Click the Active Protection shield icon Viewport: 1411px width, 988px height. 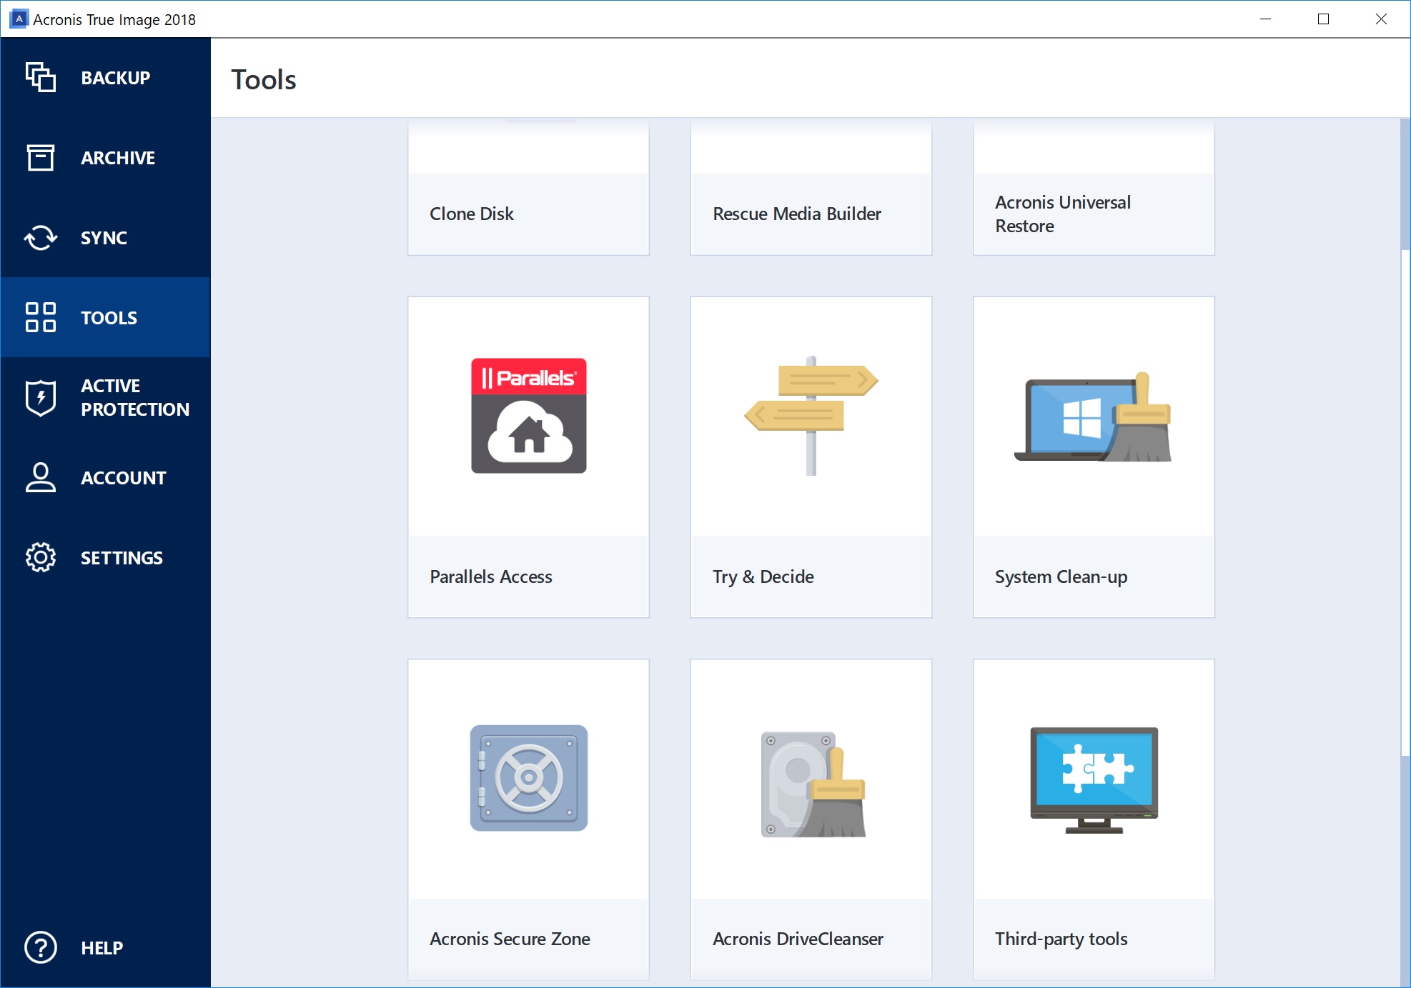coord(41,397)
